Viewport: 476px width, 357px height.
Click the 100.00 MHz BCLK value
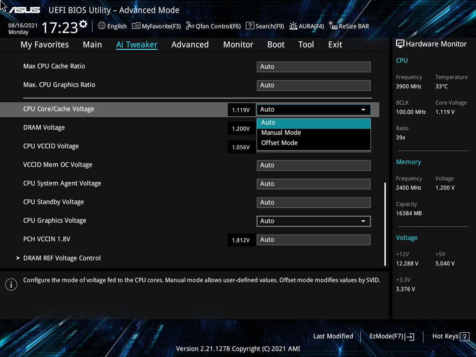tap(411, 112)
